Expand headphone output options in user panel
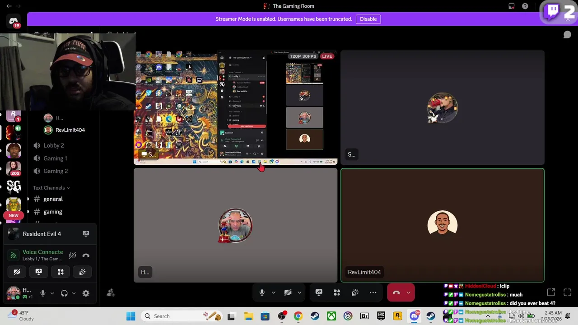 74,293
